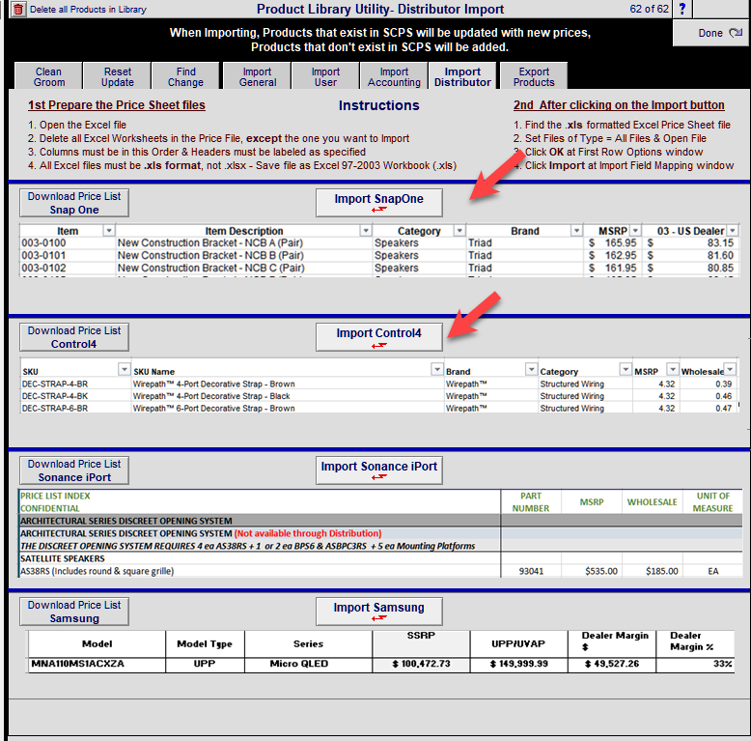The image size is (751, 741).
Task: Click the 1st Prepare the Price Sheet files heading
Action: pyautogui.click(x=117, y=105)
